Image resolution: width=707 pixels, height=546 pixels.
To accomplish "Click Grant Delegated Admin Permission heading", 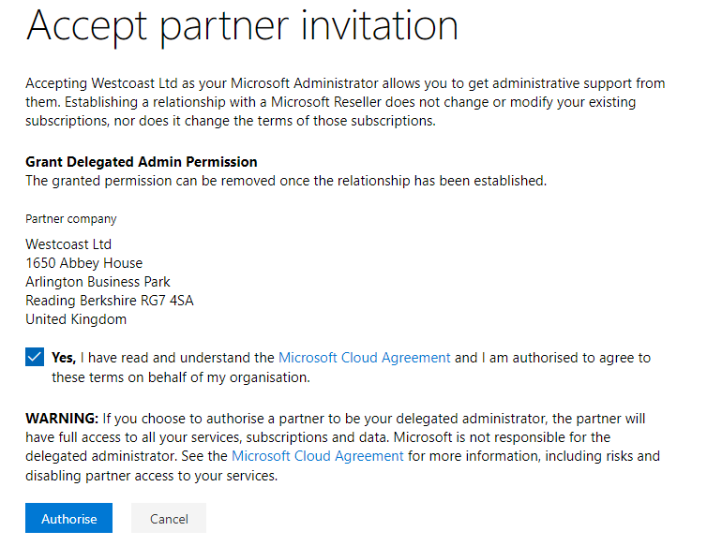I will 142,162.
